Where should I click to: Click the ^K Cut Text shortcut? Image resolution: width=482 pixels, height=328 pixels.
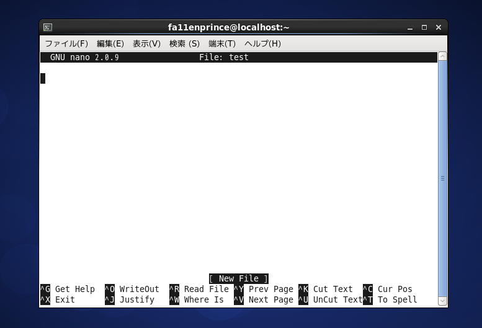326,289
